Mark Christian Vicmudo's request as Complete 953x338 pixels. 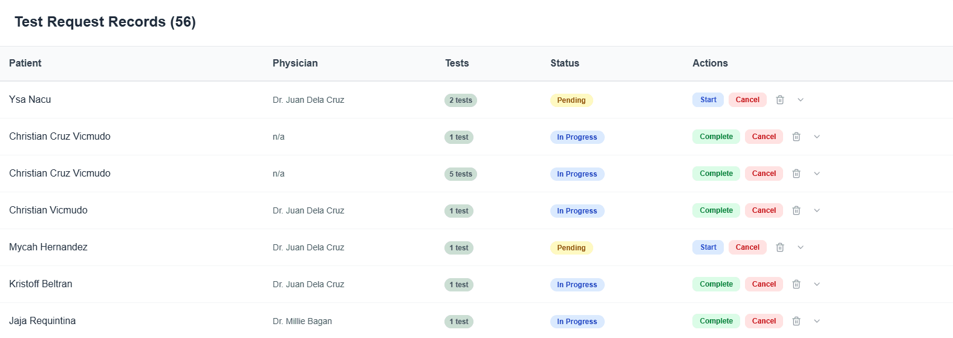coord(716,210)
